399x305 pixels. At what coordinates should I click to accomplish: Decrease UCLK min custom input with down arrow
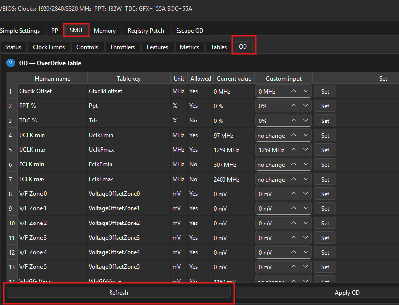tap(306, 135)
